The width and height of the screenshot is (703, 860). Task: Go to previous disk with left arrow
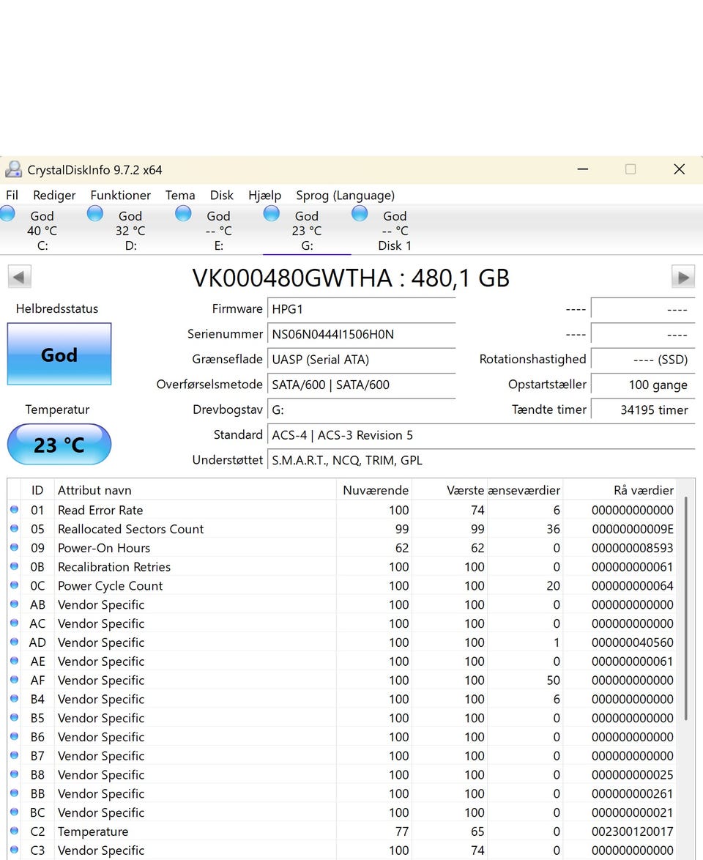(19, 277)
